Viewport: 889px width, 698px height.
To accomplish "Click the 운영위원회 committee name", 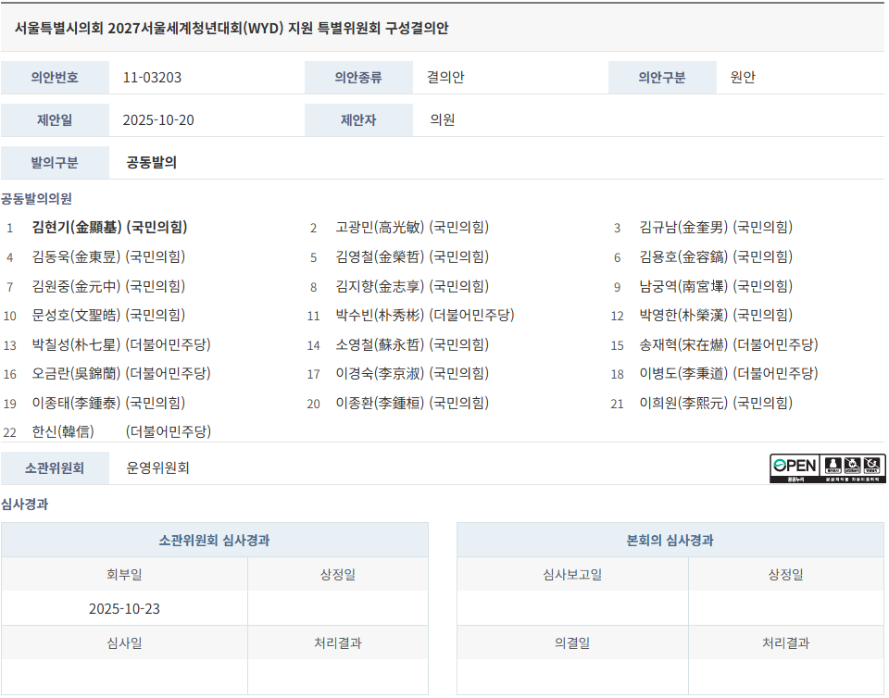I will click(x=157, y=467).
